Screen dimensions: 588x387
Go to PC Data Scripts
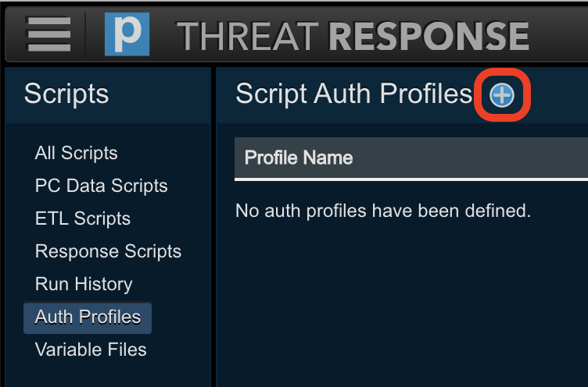point(101,186)
